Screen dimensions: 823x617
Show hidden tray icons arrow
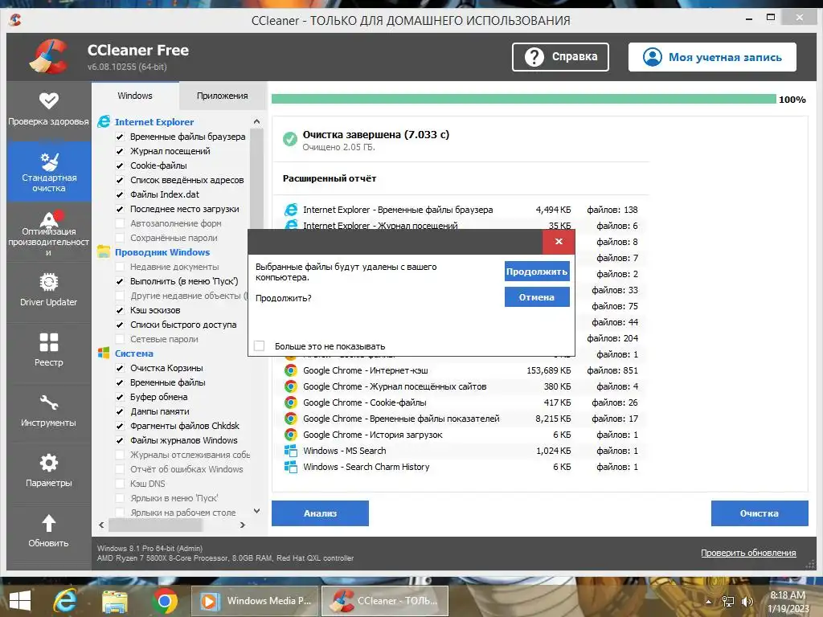pyautogui.click(x=709, y=602)
